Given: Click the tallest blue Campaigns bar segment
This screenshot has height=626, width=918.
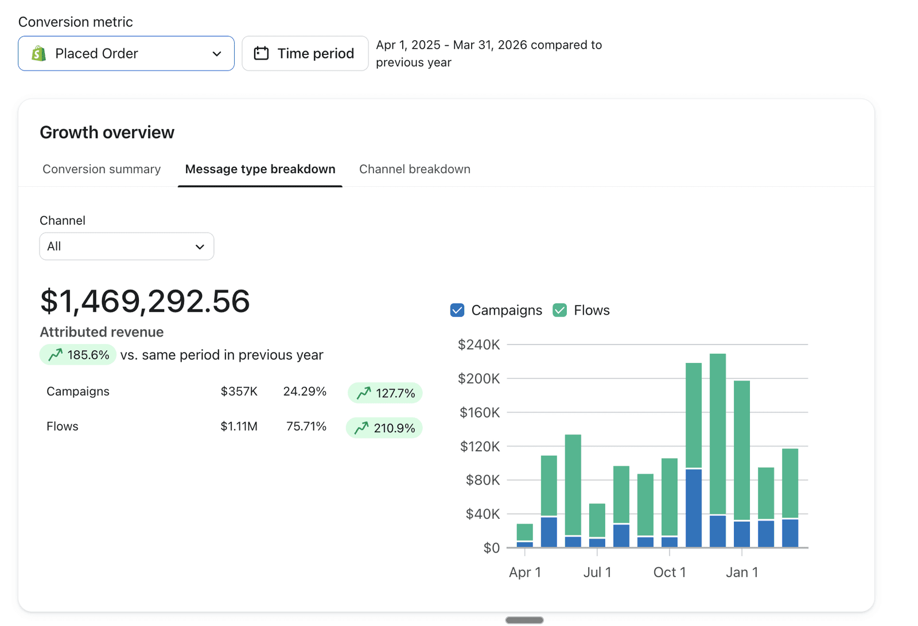Looking at the screenshot, I should (694, 508).
